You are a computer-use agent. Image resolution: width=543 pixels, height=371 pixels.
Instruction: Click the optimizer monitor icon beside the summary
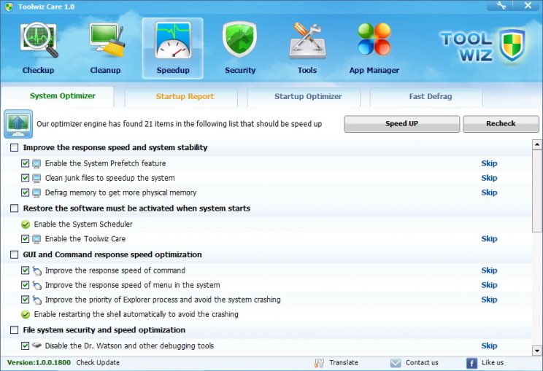pyautogui.click(x=18, y=124)
